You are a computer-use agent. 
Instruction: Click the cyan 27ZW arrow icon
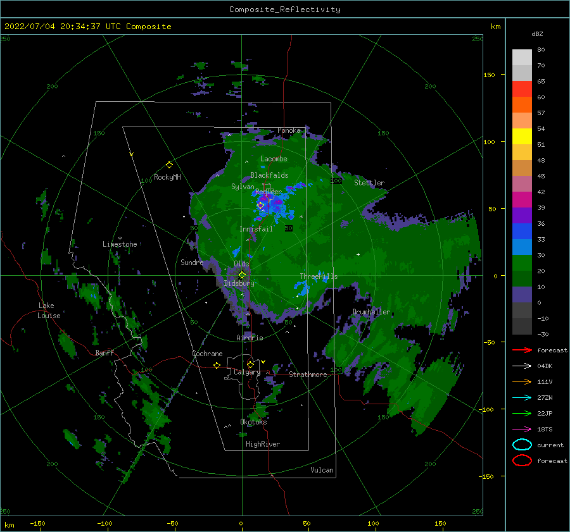click(522, 398)
